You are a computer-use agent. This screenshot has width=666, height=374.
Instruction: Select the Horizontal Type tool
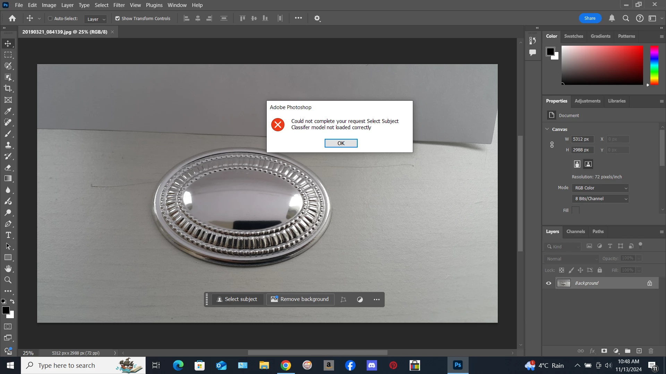click(x=8, y=235)
